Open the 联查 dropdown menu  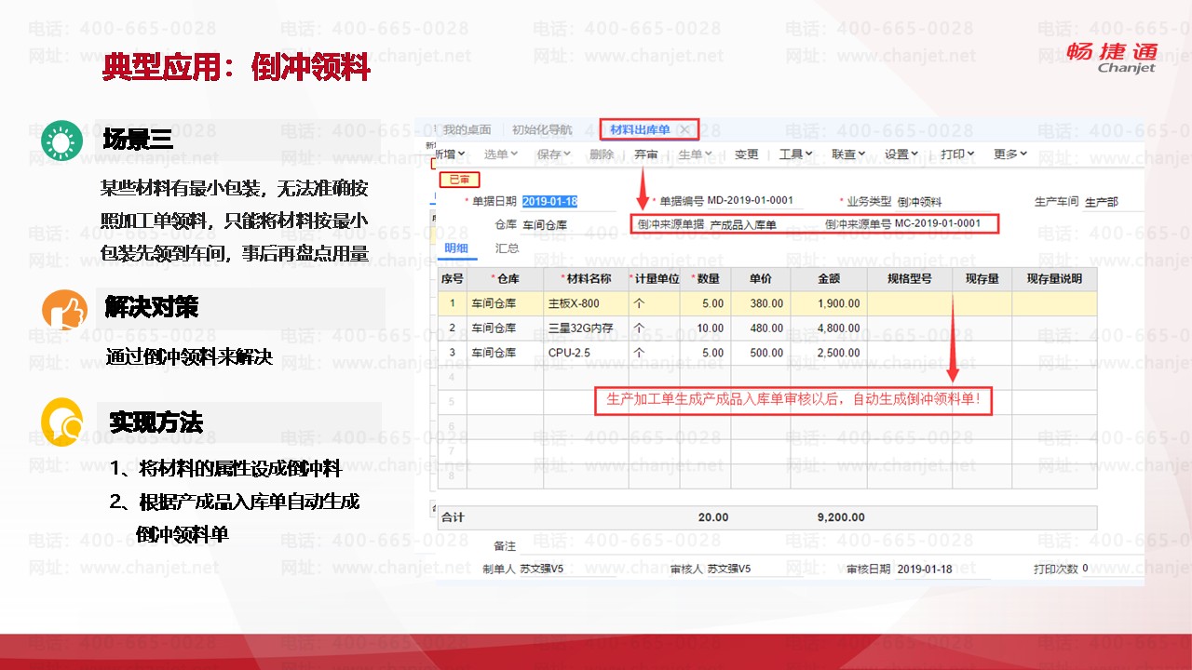point(848,154)
